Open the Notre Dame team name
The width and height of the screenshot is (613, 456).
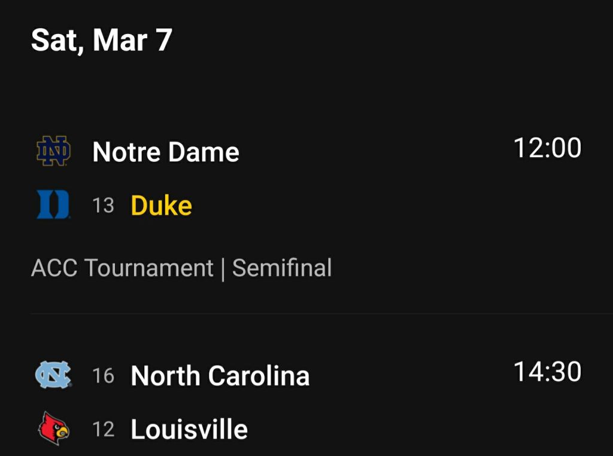point(166,152)
